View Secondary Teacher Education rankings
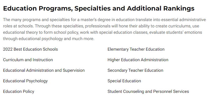 pos(135,70)
